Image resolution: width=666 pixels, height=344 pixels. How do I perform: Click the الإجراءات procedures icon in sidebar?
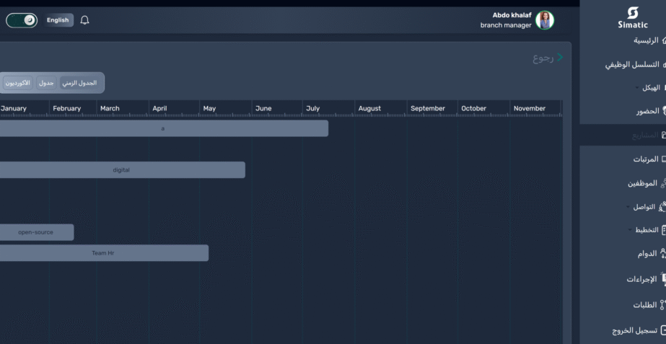tap(663, 279)
